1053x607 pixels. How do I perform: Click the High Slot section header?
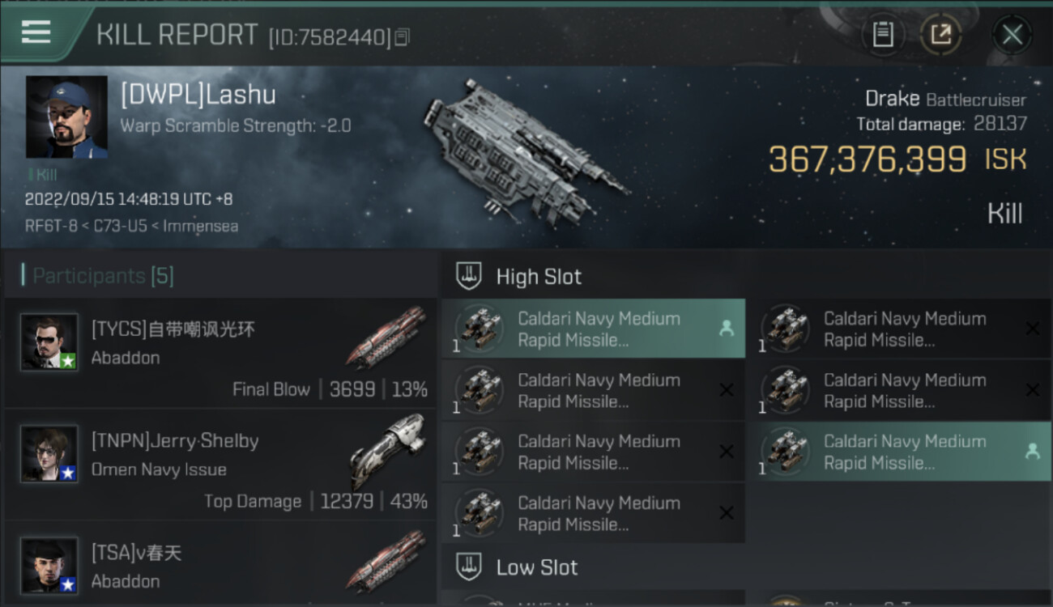click(x=539, y=277)
